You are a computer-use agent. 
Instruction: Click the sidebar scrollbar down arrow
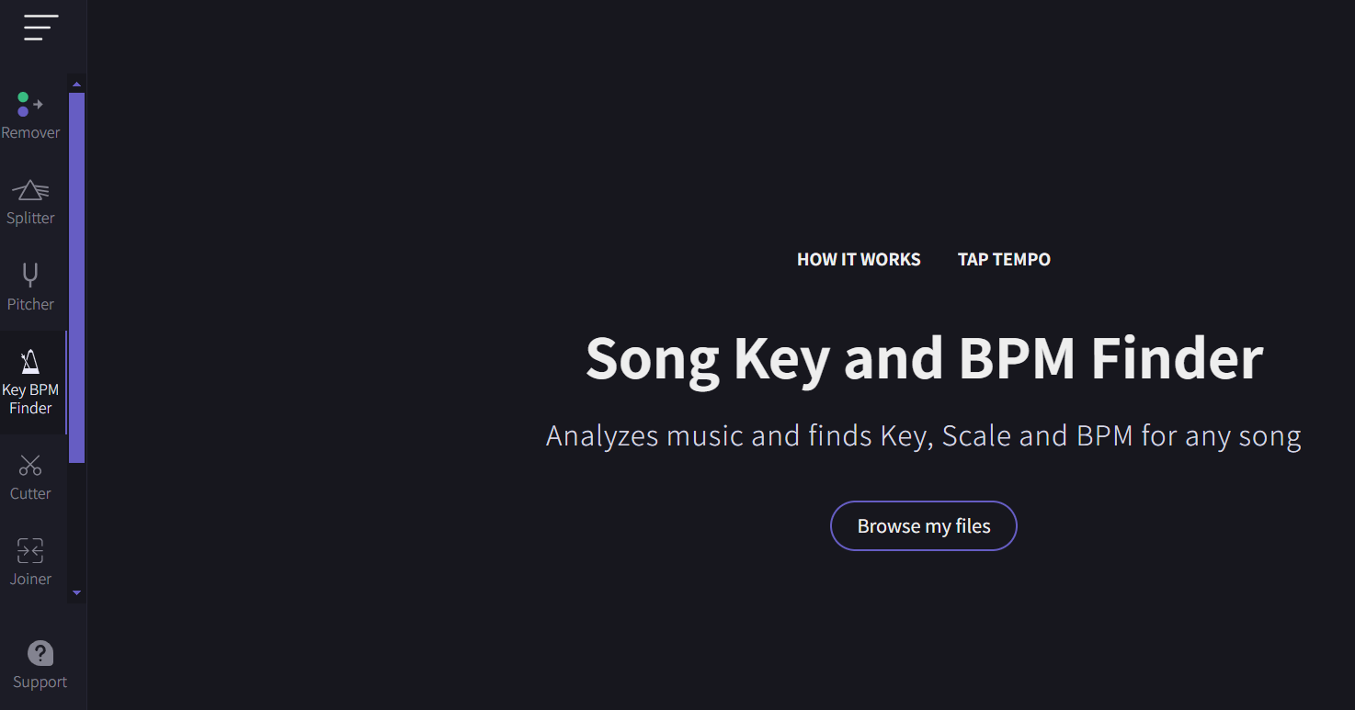click(77, 593)
